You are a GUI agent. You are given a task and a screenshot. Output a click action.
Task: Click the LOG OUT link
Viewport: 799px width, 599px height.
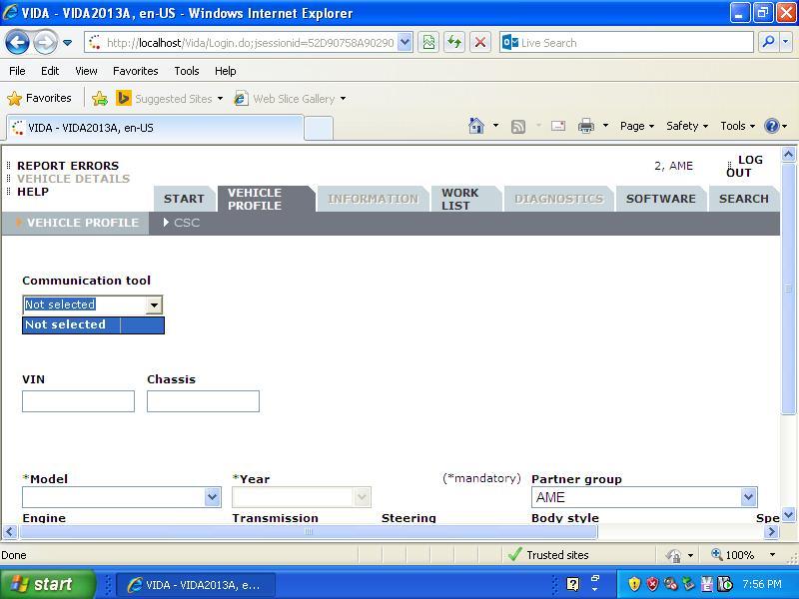point(744,166)
